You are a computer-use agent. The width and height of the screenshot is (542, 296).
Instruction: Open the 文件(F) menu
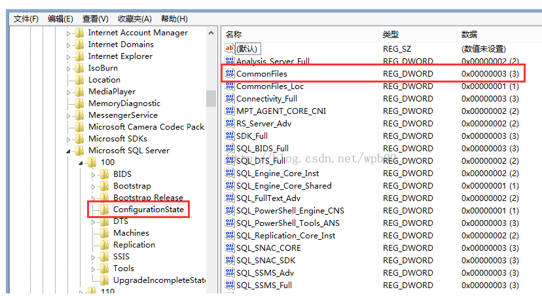(26, 19)
